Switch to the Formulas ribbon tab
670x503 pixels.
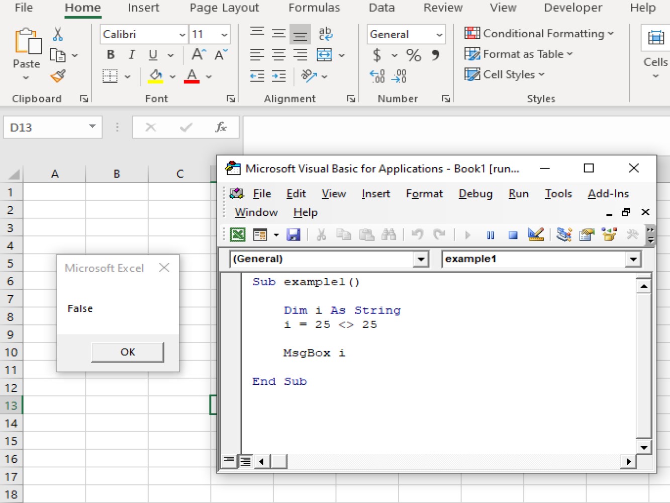(x=314, y=8)
